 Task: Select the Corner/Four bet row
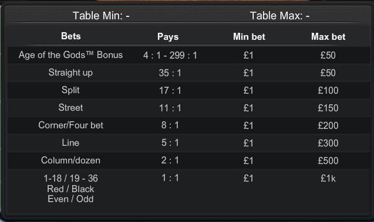[189, 125]
